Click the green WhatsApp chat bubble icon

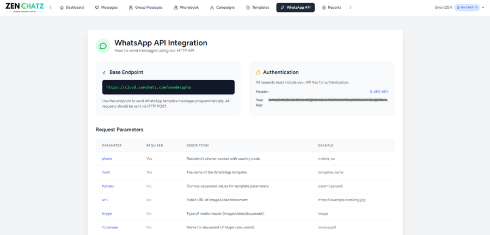tap(103, 46)
